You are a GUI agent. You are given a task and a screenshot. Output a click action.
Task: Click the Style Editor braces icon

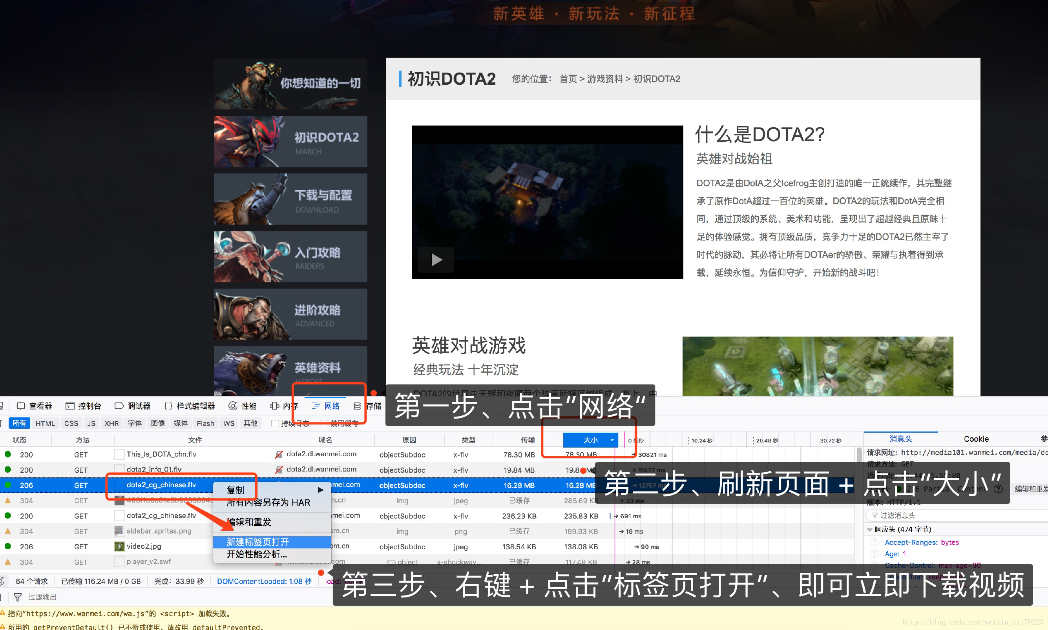168,406
